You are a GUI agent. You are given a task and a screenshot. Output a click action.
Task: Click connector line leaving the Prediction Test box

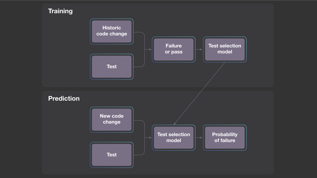click(139, 154)
